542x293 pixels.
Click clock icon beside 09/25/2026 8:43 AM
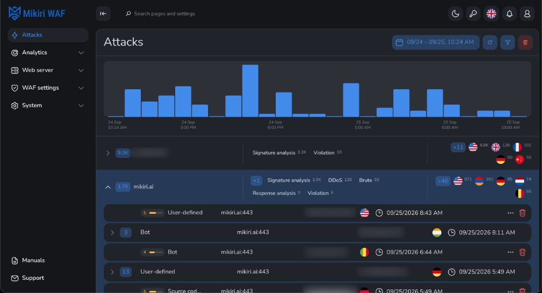379,213
